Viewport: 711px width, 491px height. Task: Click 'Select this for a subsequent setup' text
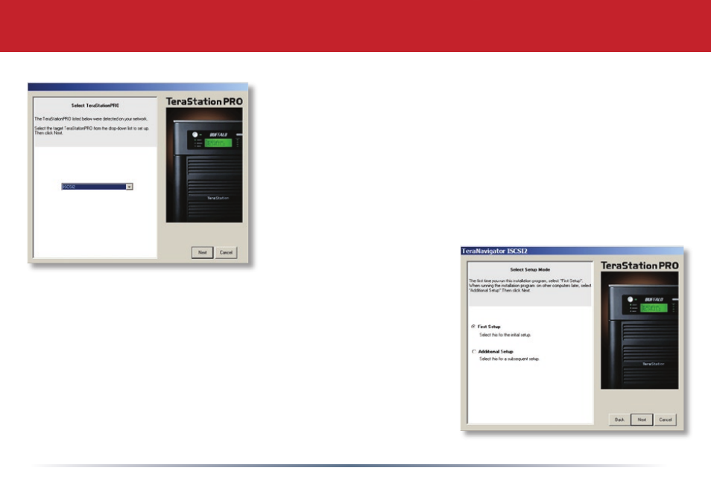point(509,359)
